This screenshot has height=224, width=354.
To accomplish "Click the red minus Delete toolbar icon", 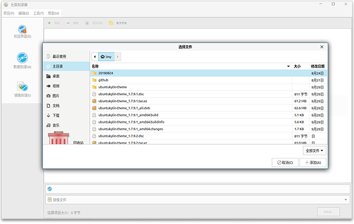I will click(68, 23).
